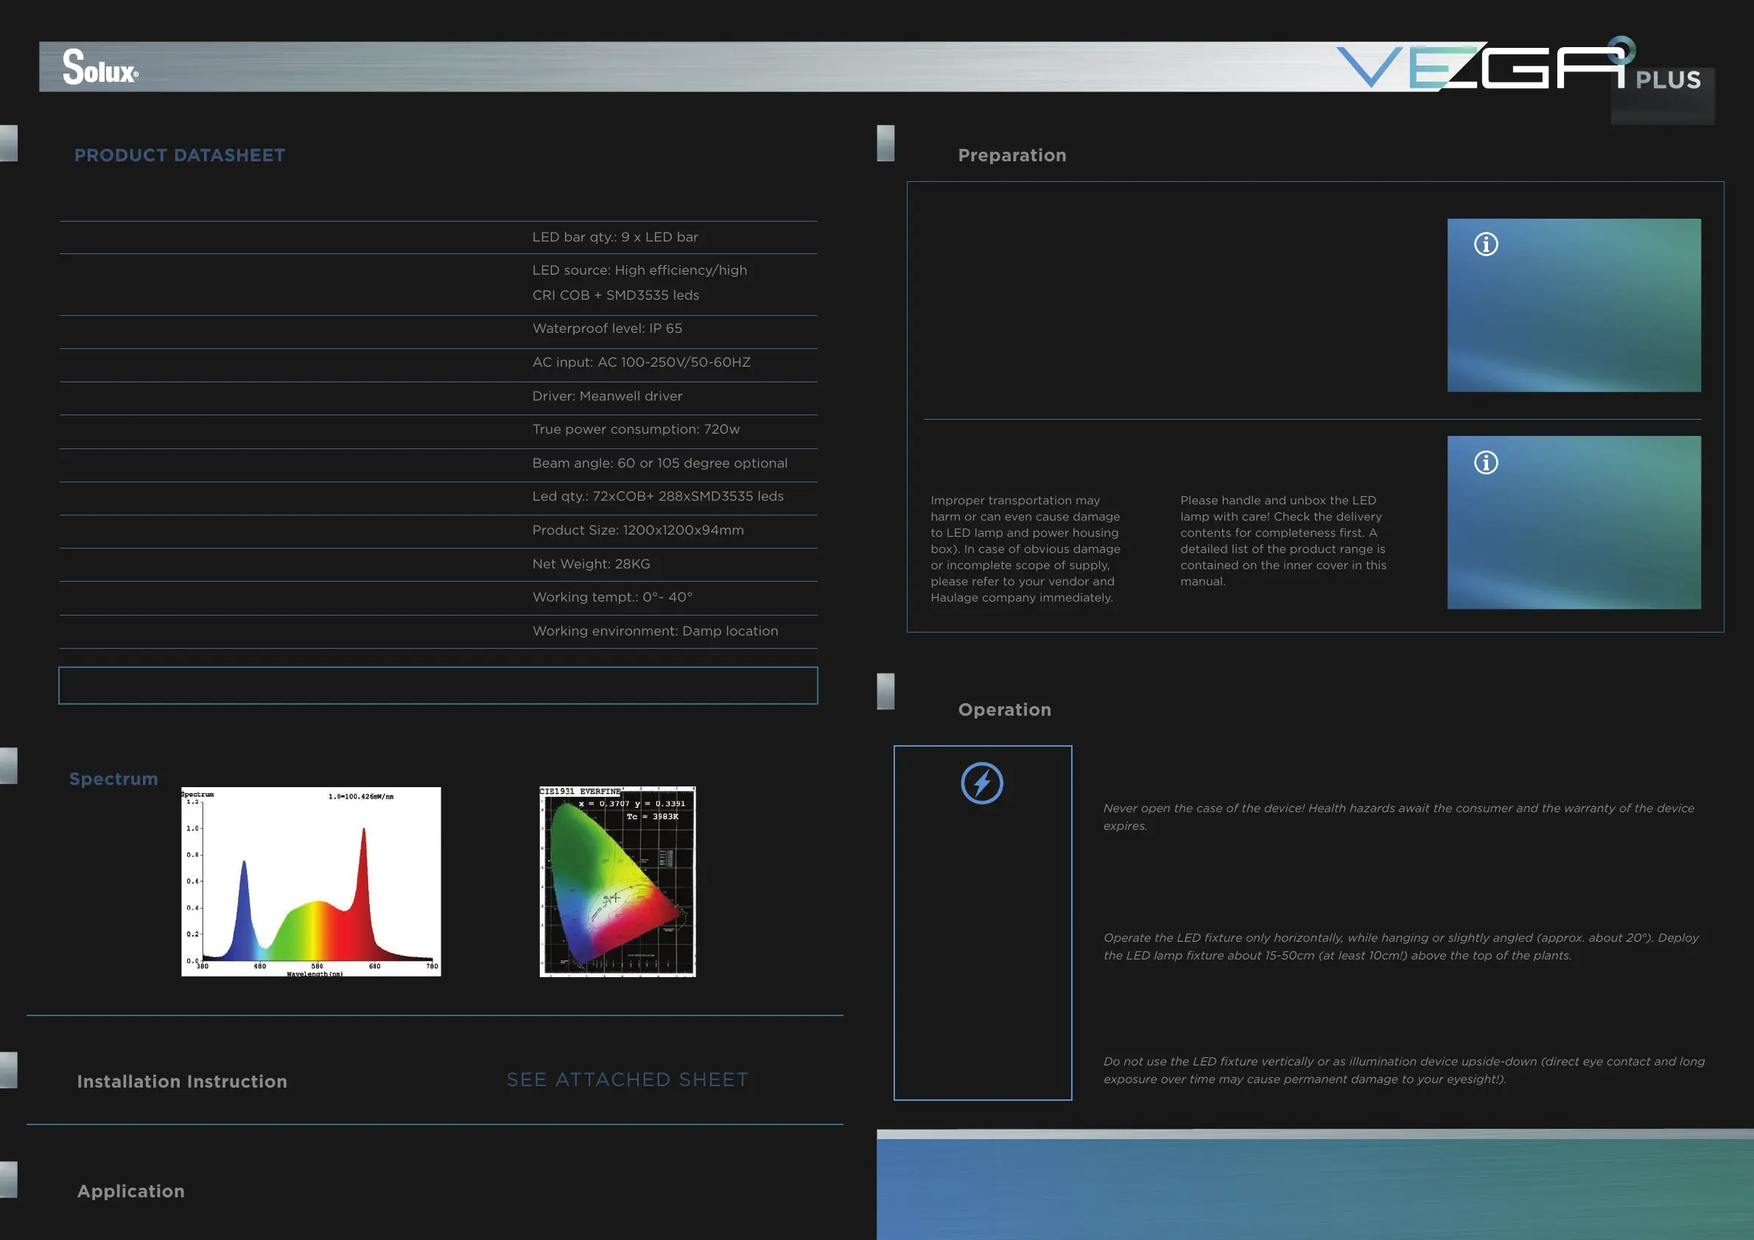Click the gray marker beside the Spectrum heading
This screenshot has width=1754, height=1240.
pos(8,766)
